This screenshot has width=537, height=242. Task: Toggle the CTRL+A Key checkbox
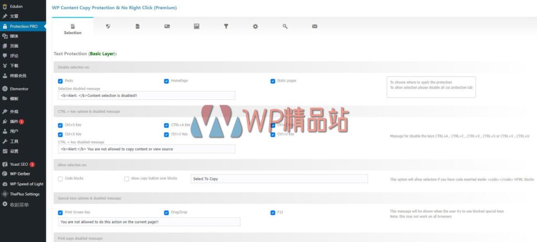click(x=166, y=125)
